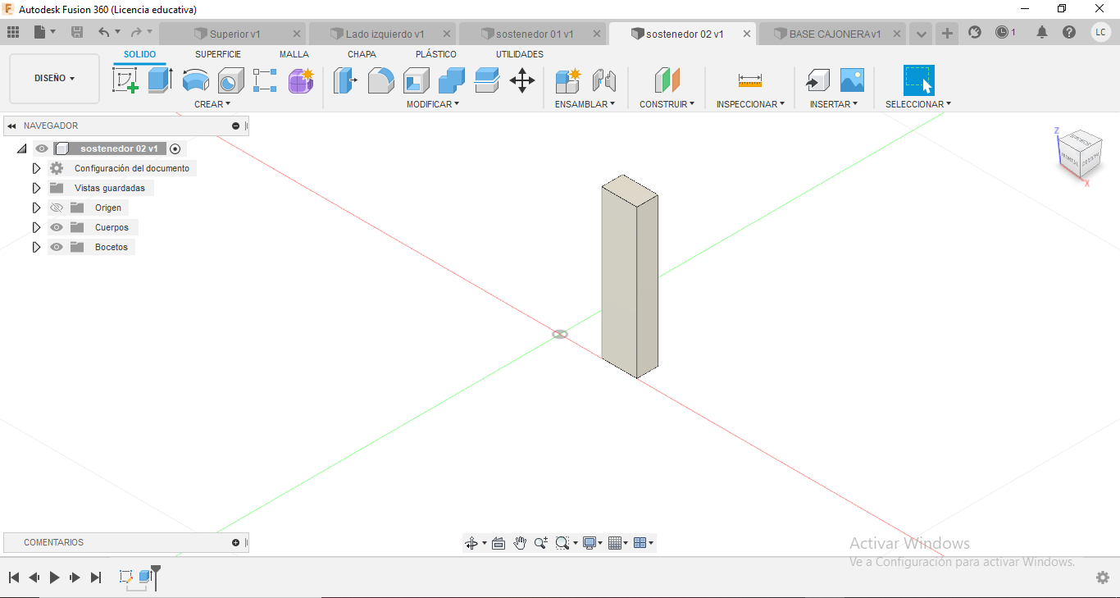
Task: Expand Configuración del documento node
Action: tap(36, 168)
